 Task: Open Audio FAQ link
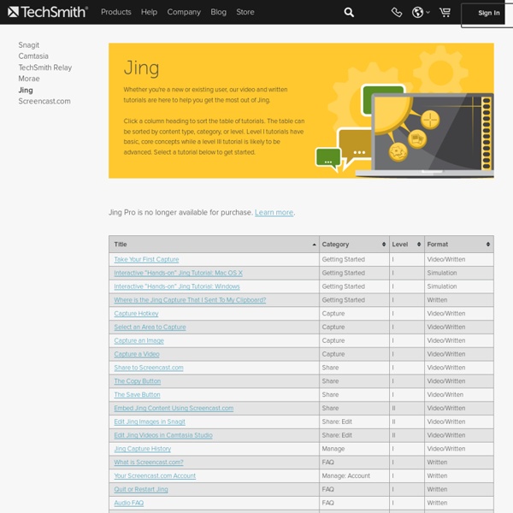coord(129,503)
